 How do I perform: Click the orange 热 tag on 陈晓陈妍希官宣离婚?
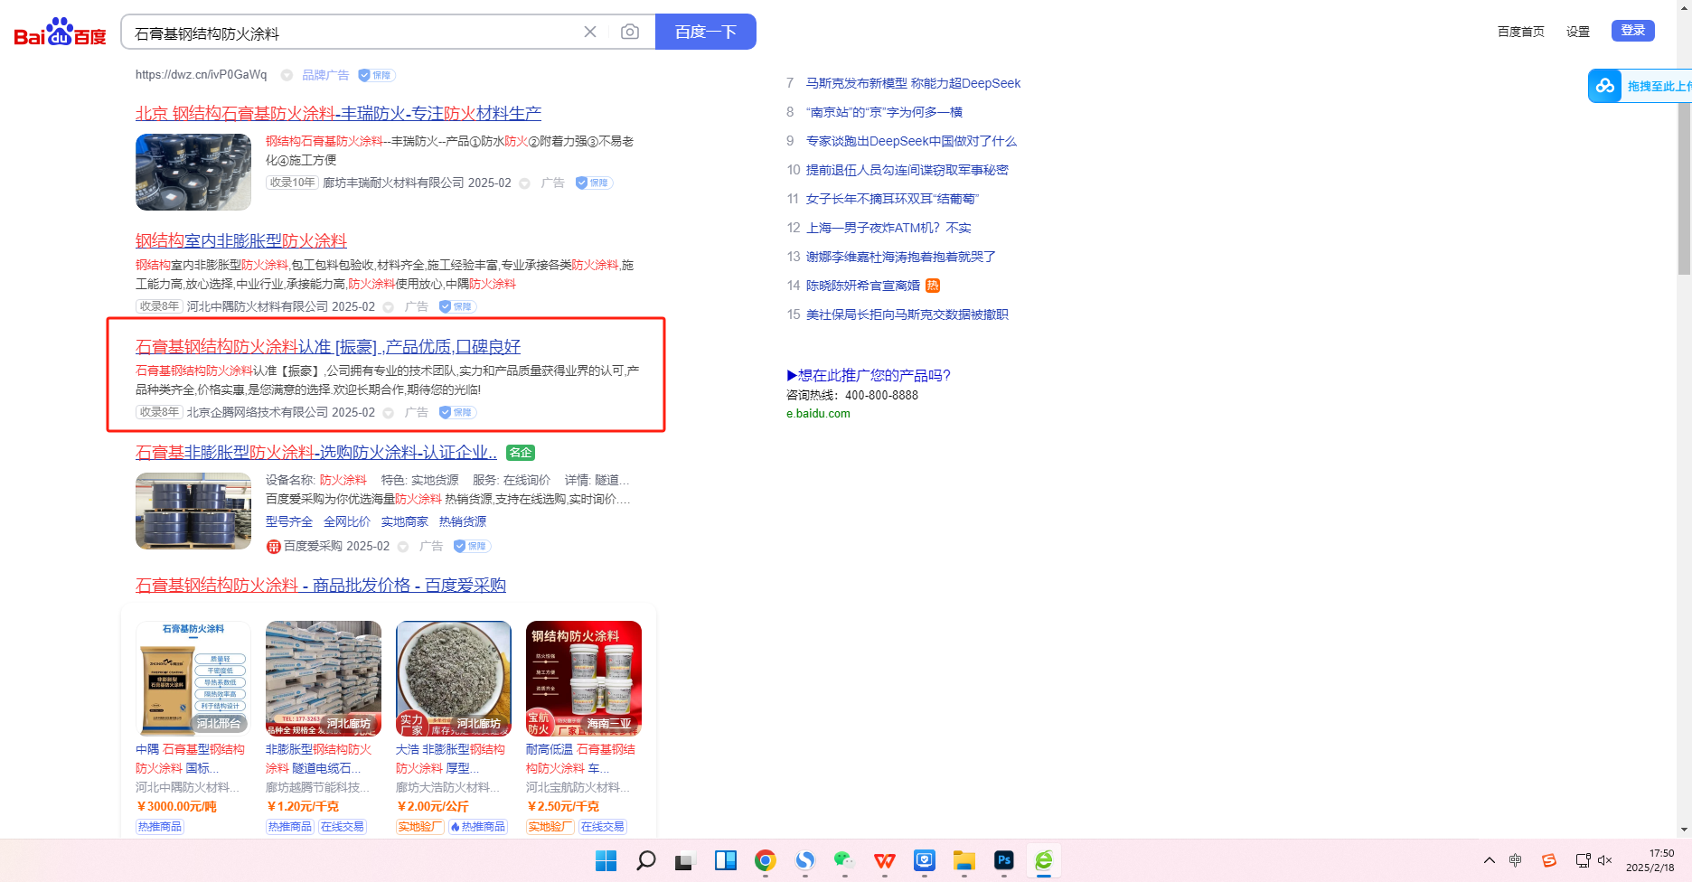click(x=933, y=286)
